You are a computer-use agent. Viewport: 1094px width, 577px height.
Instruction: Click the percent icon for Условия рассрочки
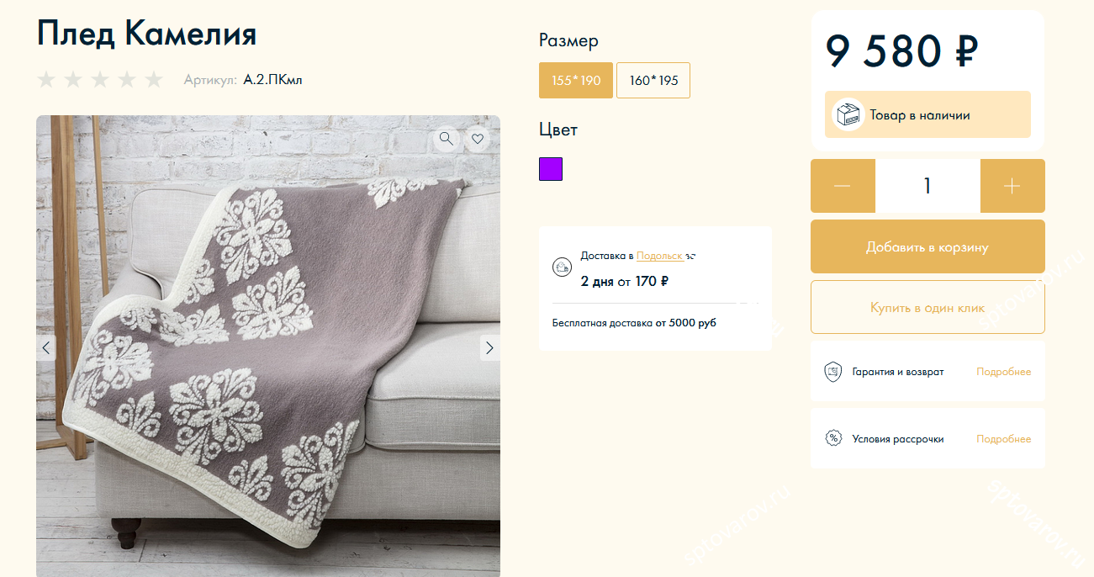coord(833,438)
